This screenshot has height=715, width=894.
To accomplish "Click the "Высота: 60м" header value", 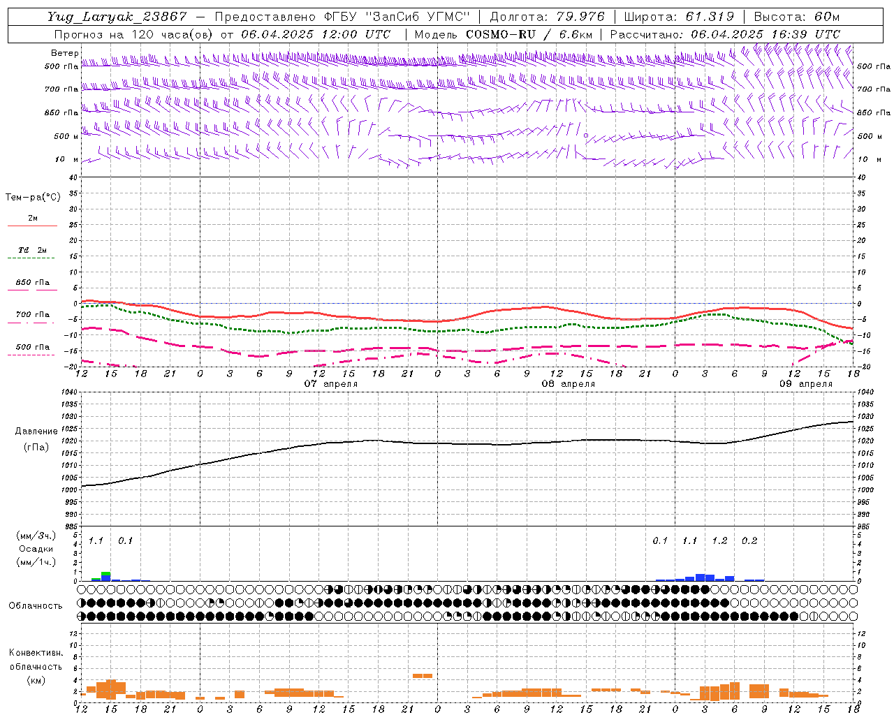I will click(x=796, y=17).
